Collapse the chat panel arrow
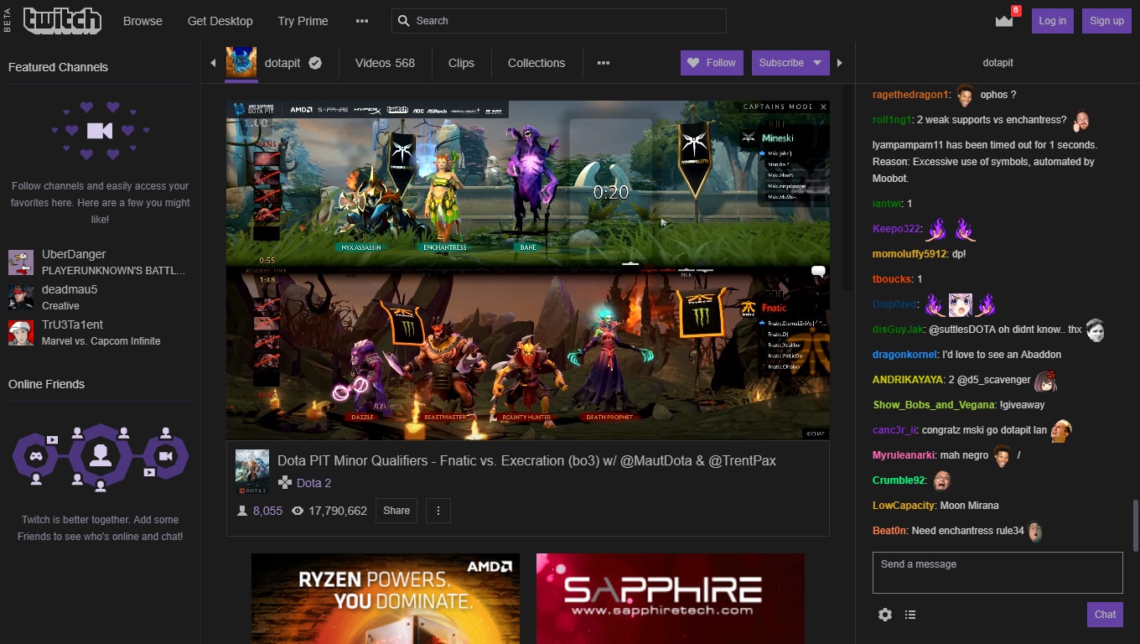 841,63
